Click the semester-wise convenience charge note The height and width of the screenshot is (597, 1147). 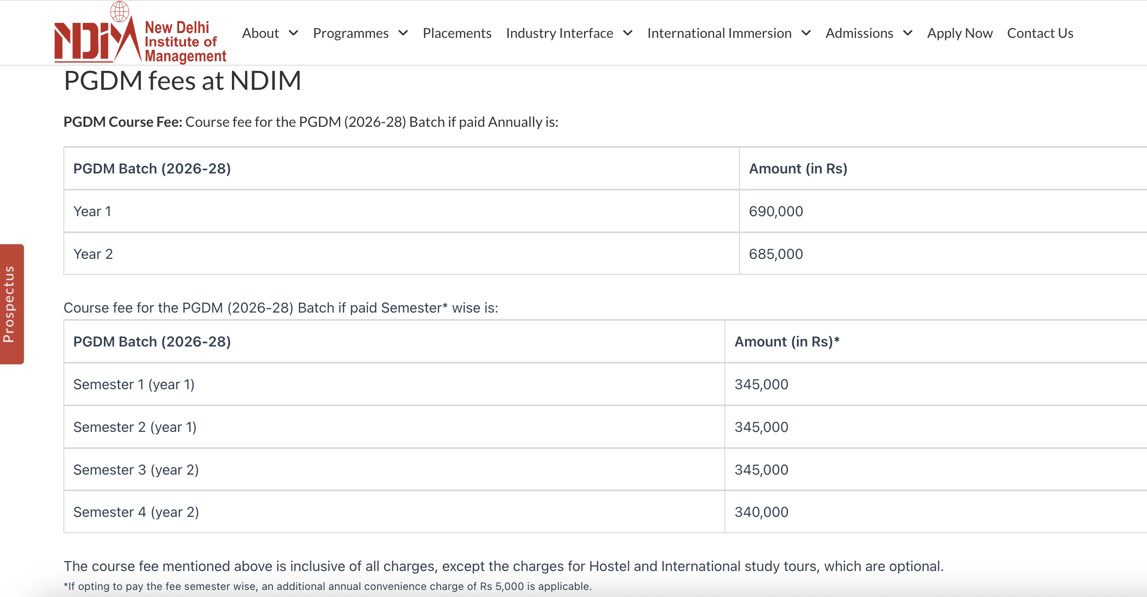pyautogui.click(x=327, y=586)
